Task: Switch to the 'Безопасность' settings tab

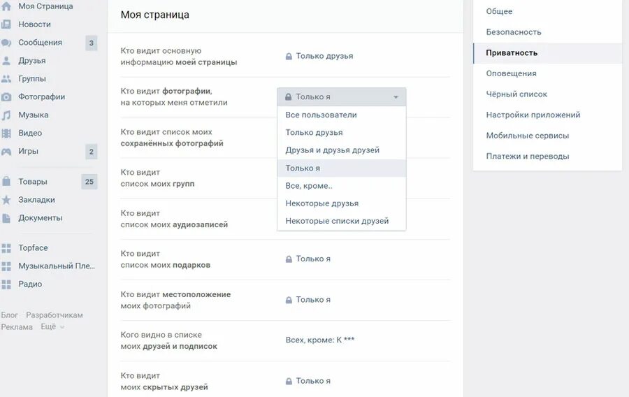Action: 514,32
